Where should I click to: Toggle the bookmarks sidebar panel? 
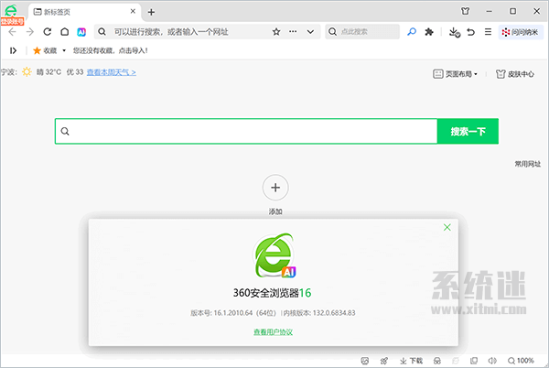(x=13, y=50)
